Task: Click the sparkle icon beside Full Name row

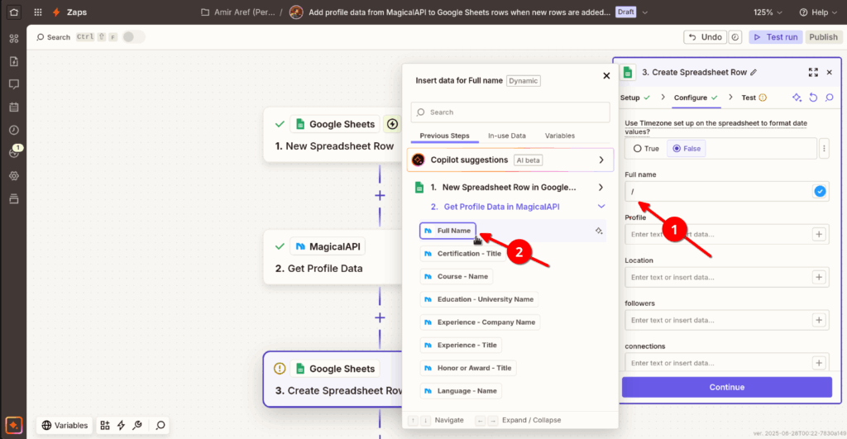Action: [599, 231]
